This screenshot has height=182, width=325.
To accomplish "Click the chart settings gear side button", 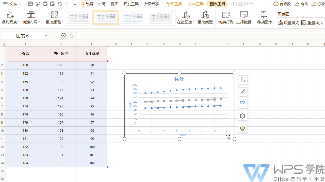I will 242,116.
